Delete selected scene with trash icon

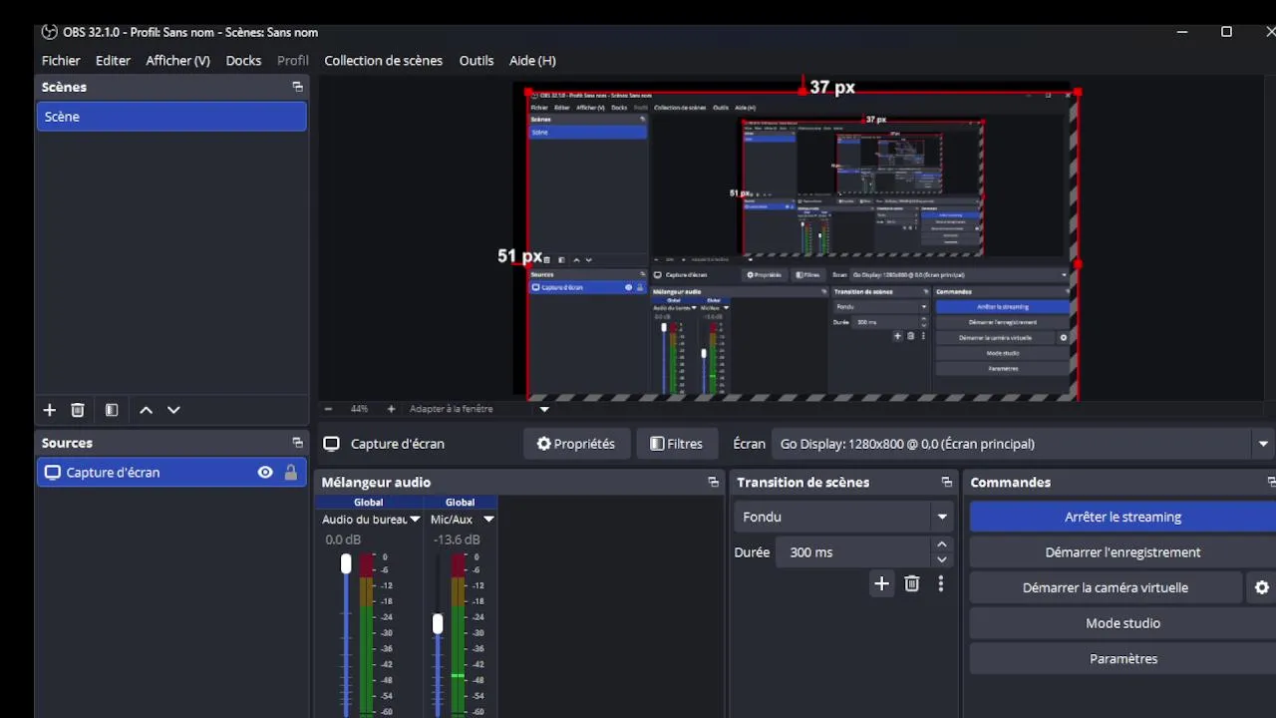click(78, 410)
